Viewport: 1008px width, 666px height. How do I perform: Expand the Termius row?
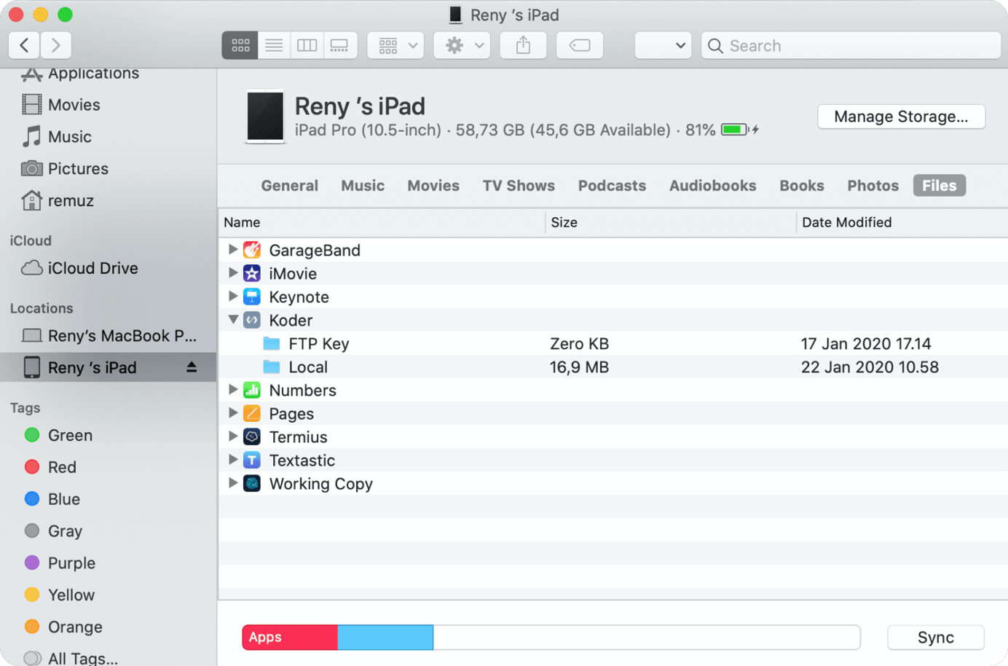click(233, 436)
